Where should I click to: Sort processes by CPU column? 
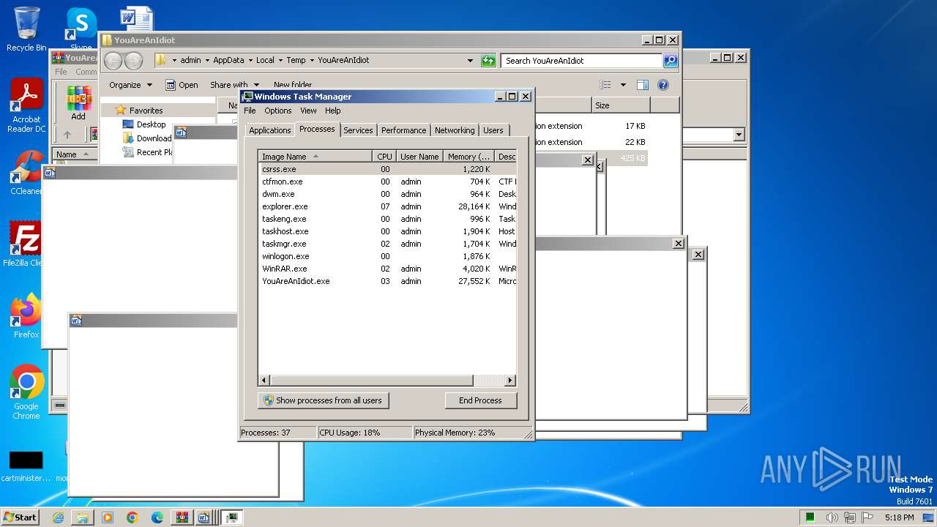pyautogui.click(x=384, y=157)
